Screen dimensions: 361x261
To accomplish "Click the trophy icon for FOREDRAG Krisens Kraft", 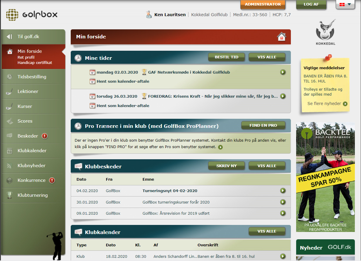I will pos(144,96).
